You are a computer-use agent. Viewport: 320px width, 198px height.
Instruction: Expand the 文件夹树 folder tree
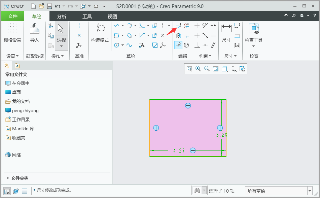tap(8, 178)
